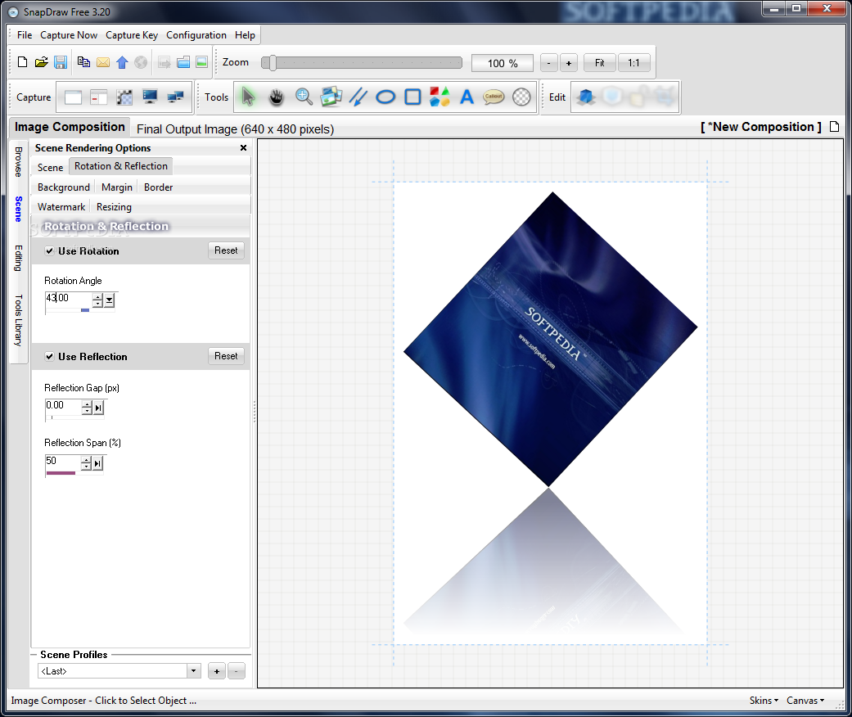Select the Browse vertical side tab
This screenshot has height=717, width=852.
click(x=19, y=161)
